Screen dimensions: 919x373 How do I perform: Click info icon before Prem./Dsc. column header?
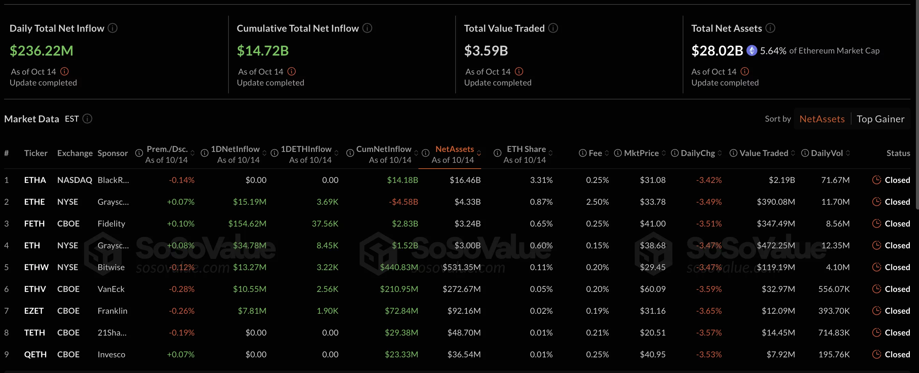139,153
